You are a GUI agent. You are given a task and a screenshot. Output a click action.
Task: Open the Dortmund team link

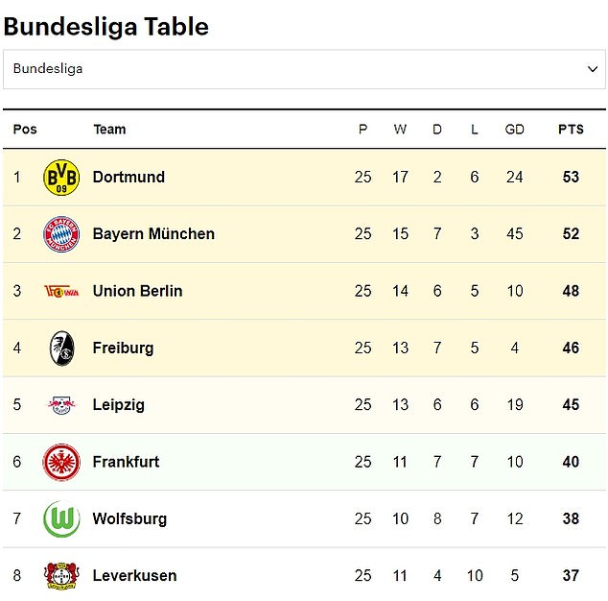click(x=129, y=177)
